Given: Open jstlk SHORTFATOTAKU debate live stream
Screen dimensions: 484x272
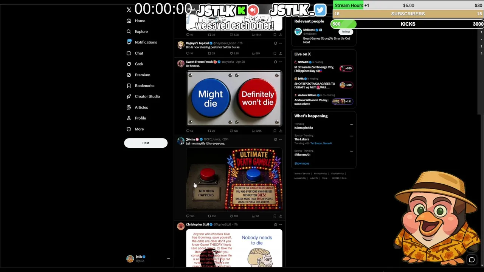Looking at the screenshot, I should tap(323, 83).
